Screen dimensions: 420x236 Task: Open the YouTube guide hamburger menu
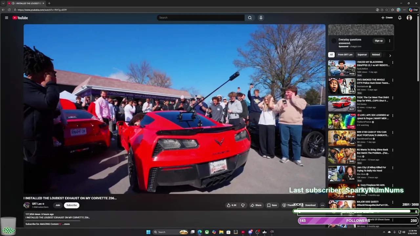click(x=6, y=18)
